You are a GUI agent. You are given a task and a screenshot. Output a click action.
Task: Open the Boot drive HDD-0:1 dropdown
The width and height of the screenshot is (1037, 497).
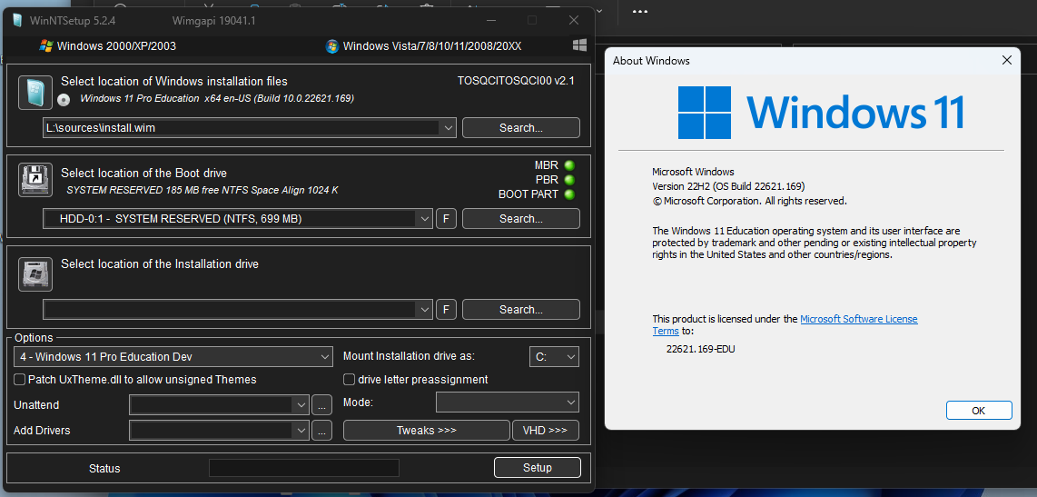[424, 218]
